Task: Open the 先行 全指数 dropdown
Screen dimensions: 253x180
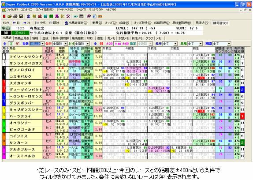Action: (x=60, y=44)
